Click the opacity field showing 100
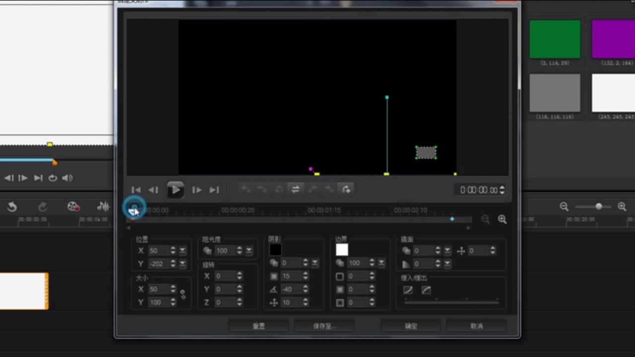The height and width of the screenshot is (357, 635). click(225, 250)
